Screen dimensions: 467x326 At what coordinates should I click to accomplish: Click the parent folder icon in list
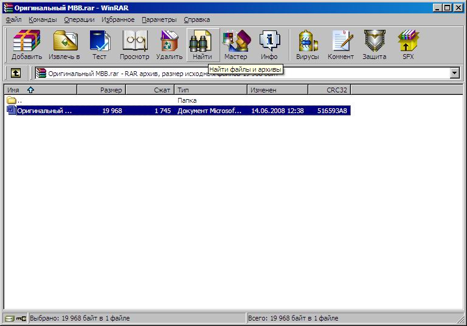point(12,100)
